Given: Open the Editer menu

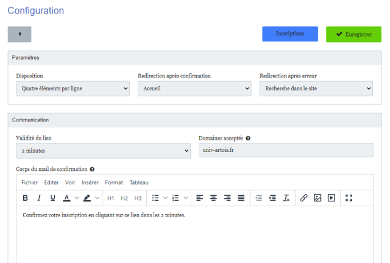Looking at the screenshot, I should coord(51,182).
